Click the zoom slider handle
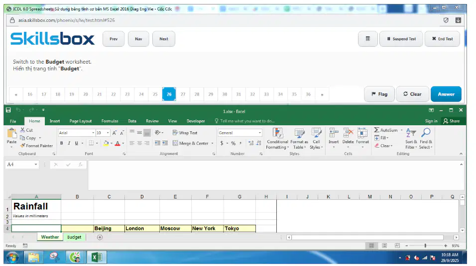Viewport: 476px width, 266px height. click(x=425, y=246)
